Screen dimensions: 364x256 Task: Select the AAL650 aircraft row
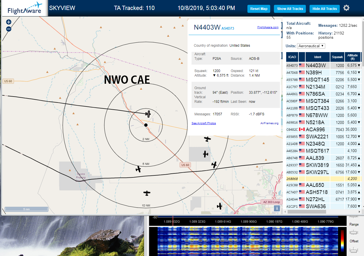tap(324, 185)
